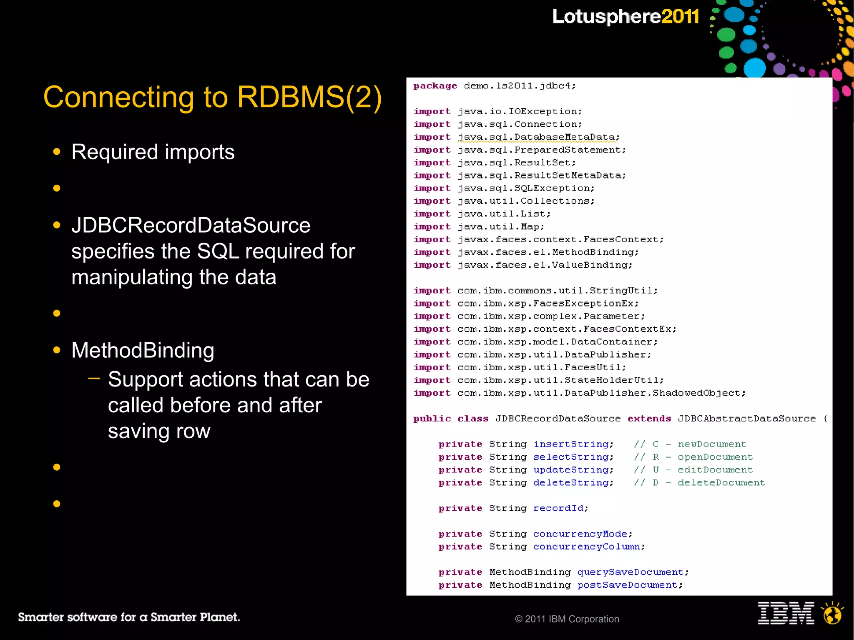Click 'javax.faces.el.ValueBinding' import line
This screenshot has width=854, height=640.
click(x=523, y=265)
